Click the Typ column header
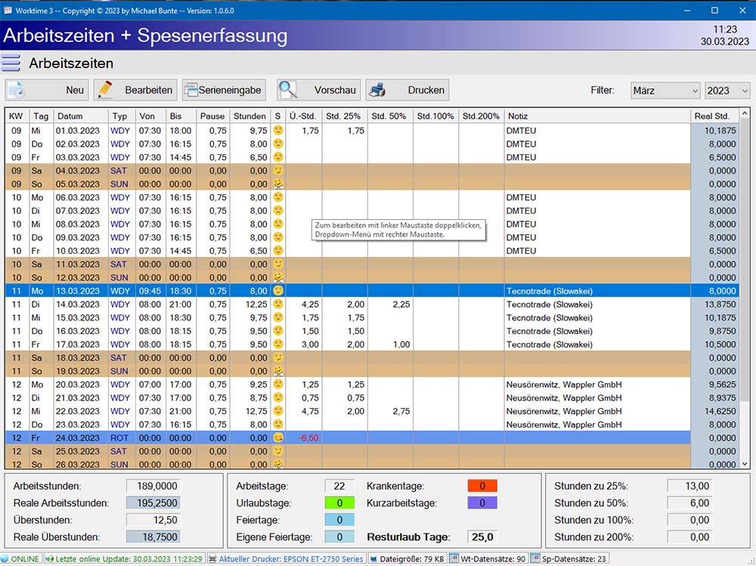 (122, 116)
